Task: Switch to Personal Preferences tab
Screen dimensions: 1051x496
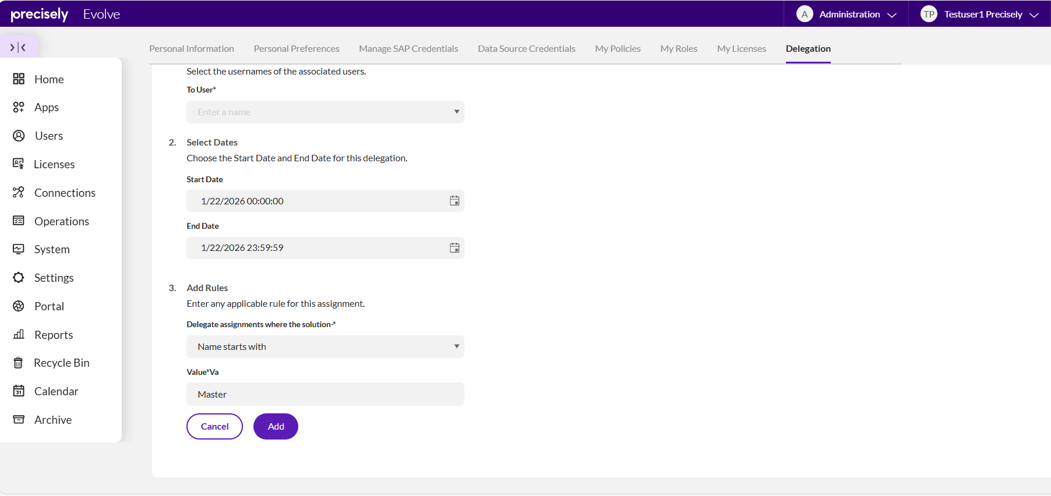Action: pos(297,49)
